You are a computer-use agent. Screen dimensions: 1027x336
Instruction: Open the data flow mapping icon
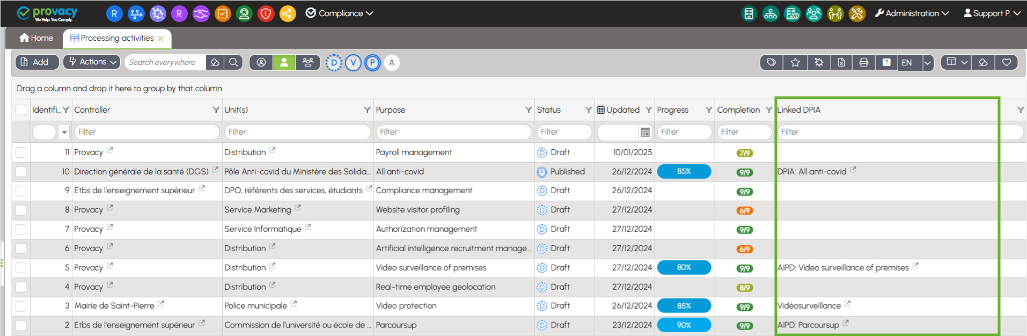(136, 13)
